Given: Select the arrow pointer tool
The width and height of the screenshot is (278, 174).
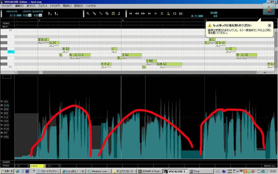Looking at the screenshot, I should (x=88, y=14).
